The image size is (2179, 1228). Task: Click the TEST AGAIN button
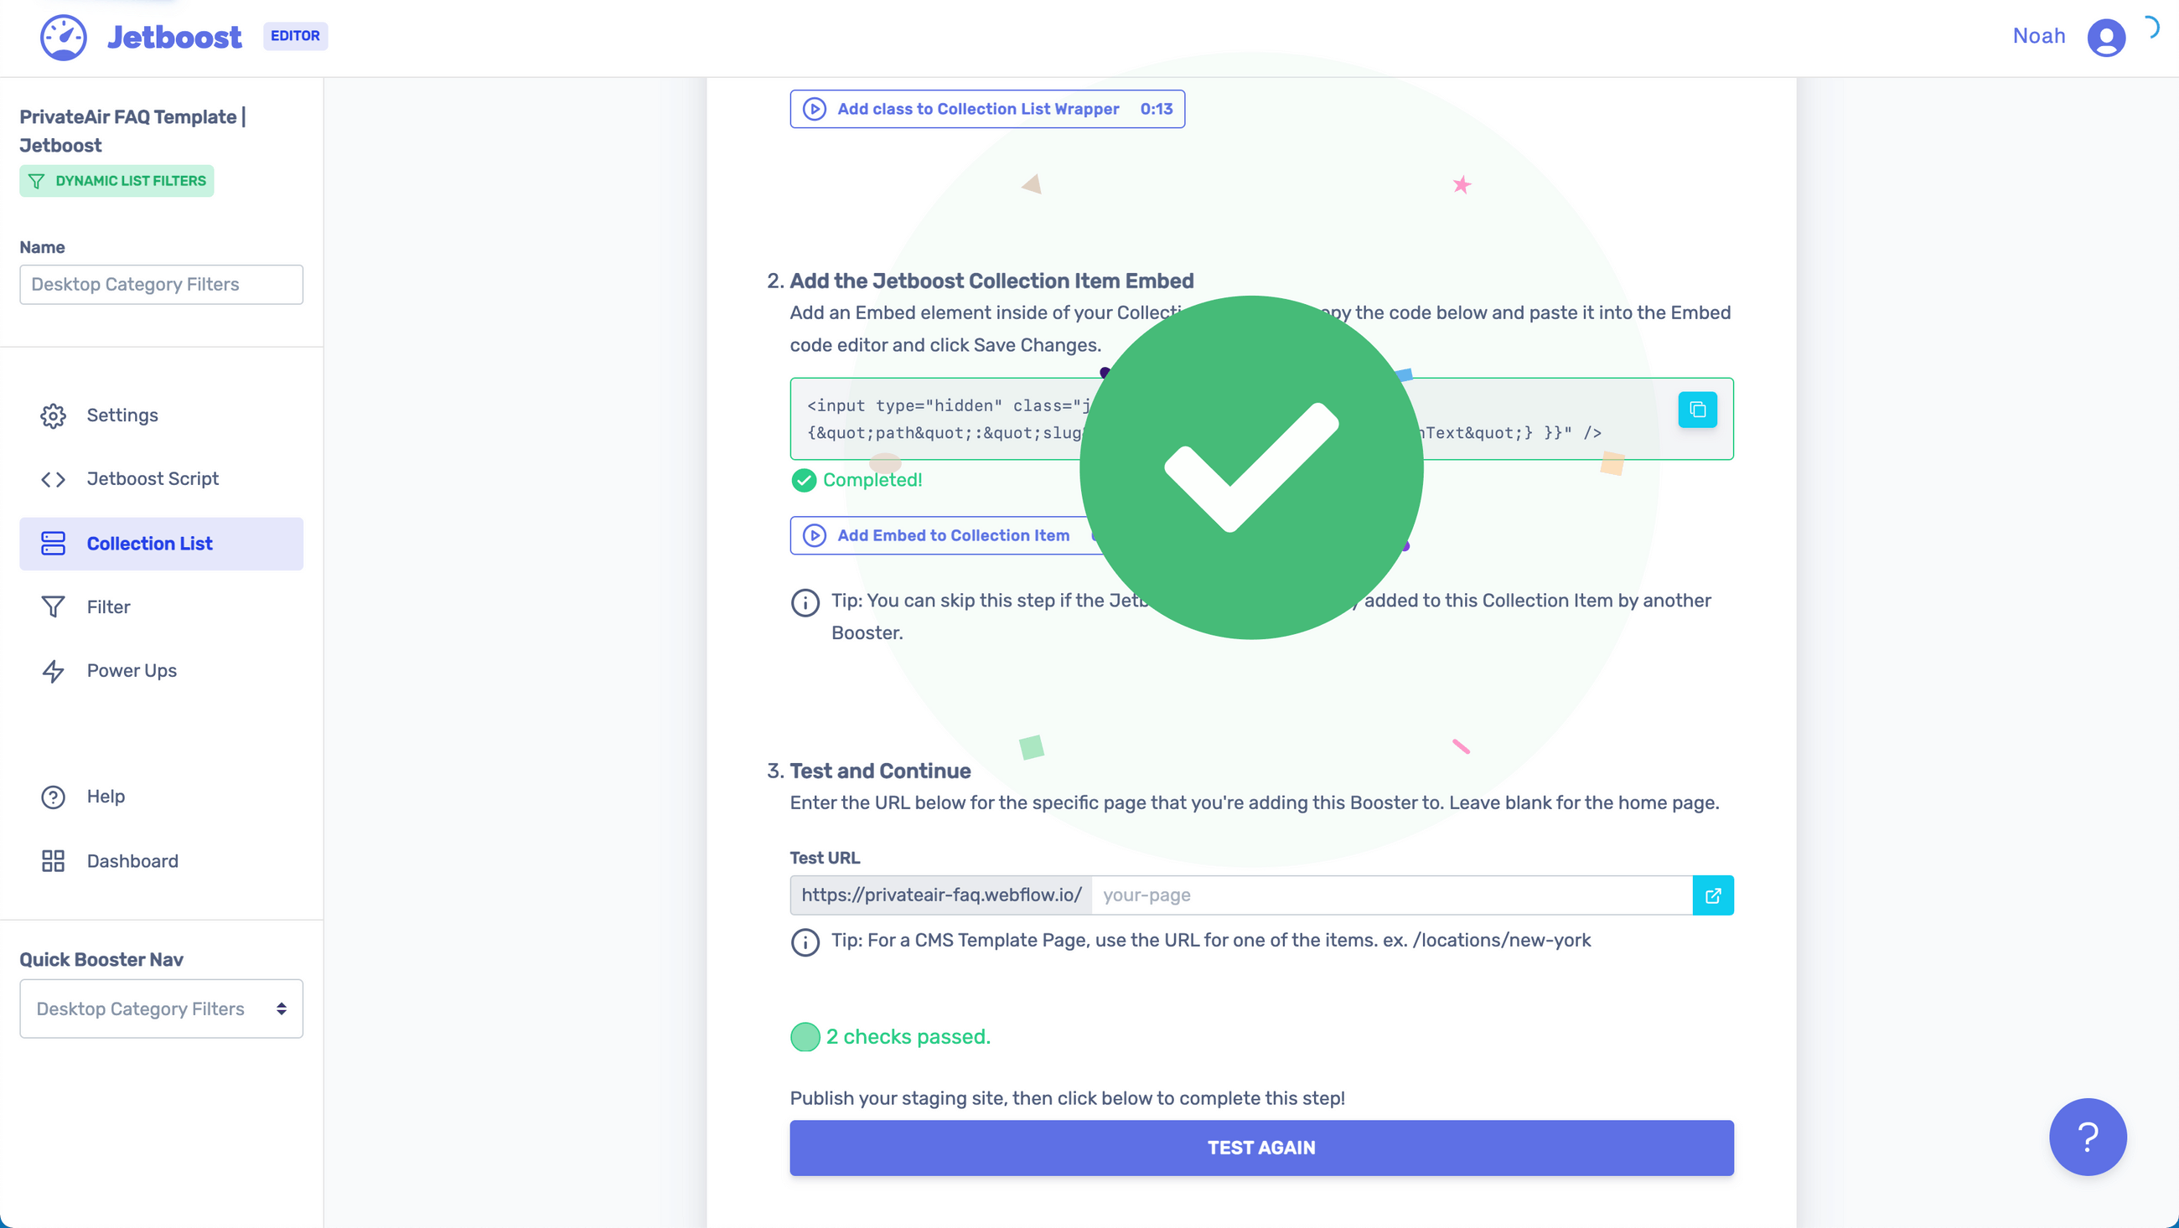[x=1261, y=1147]
